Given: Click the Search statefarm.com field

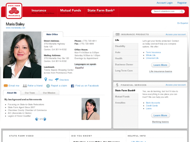Looking at the screenshot, I should coord(165,11).
